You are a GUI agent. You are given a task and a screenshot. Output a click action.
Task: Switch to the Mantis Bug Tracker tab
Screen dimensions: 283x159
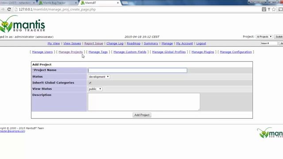(58, 3)
